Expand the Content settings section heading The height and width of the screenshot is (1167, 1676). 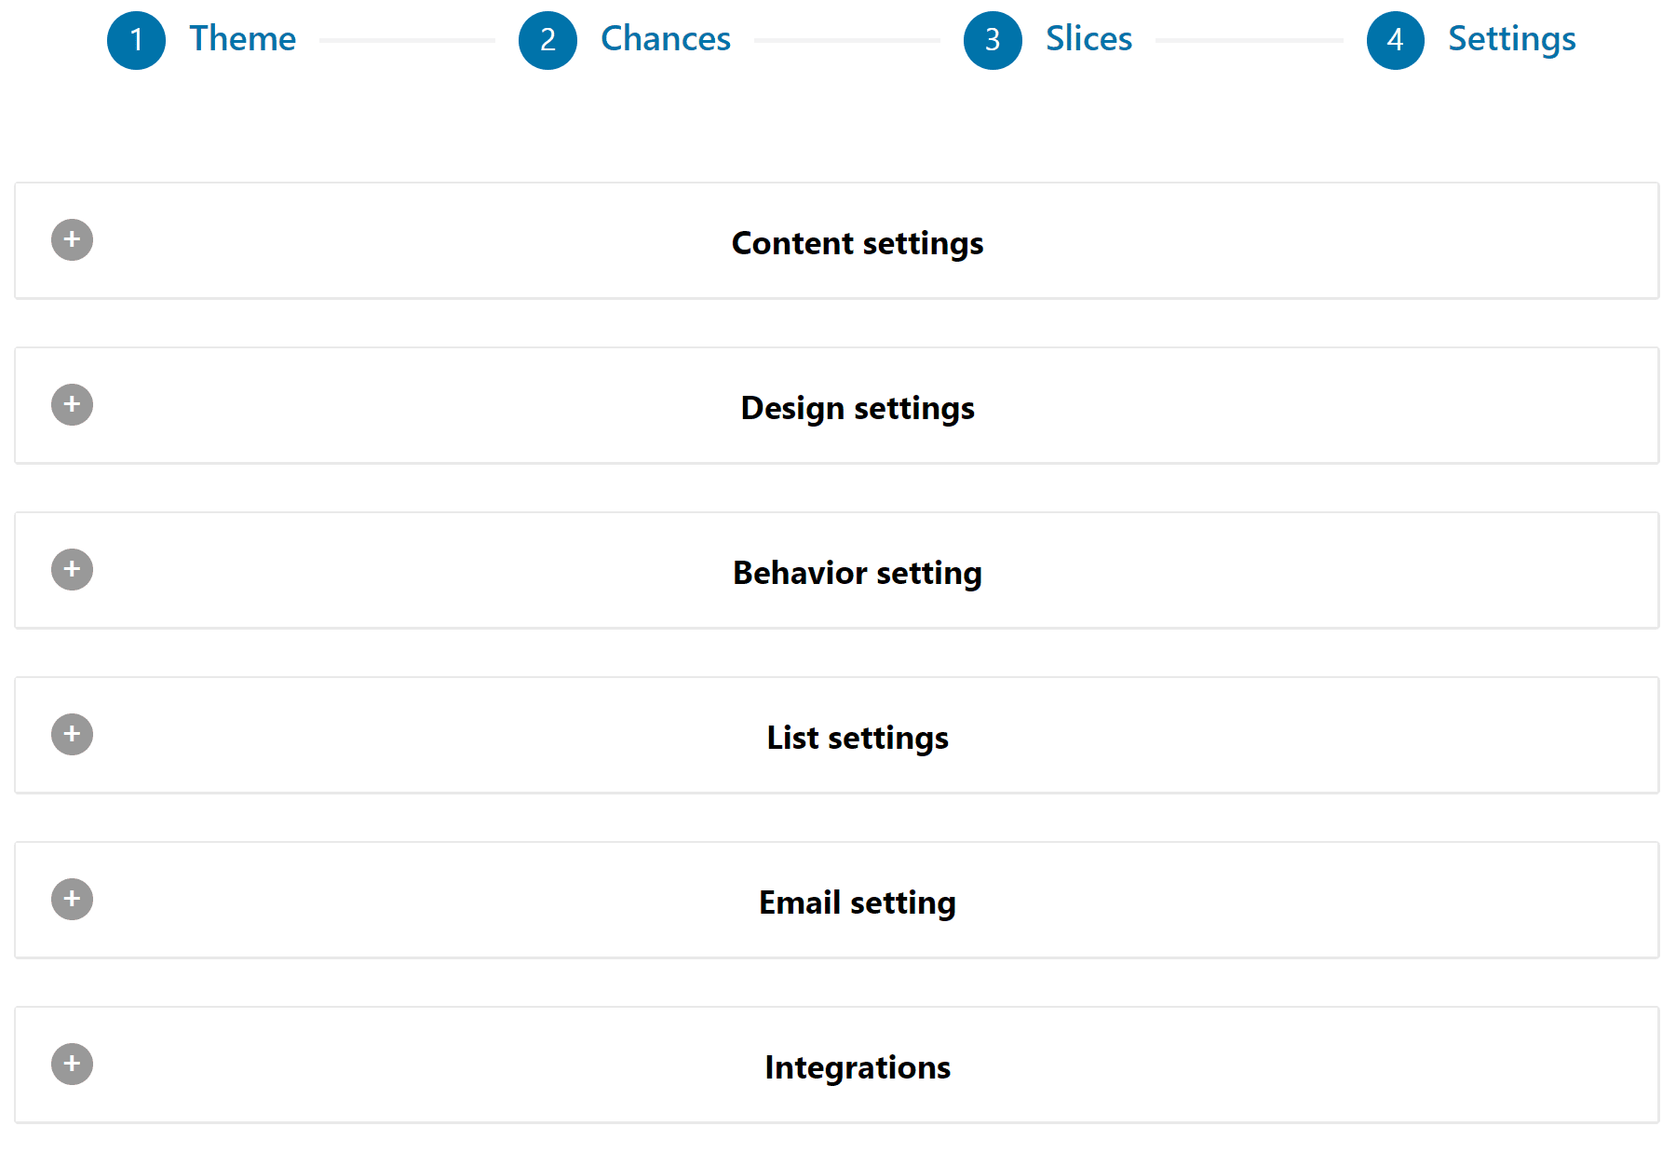point(857,243)
